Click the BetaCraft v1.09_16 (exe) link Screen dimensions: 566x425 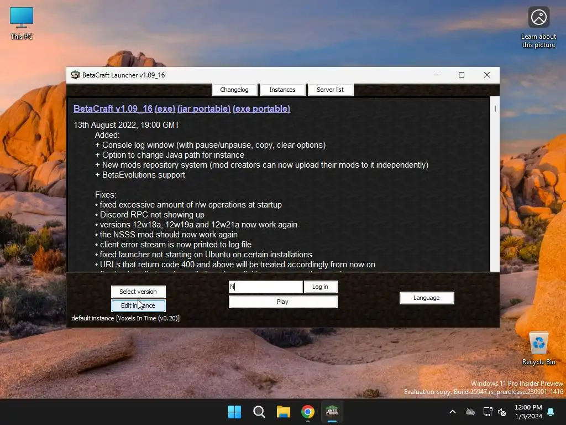124,109
